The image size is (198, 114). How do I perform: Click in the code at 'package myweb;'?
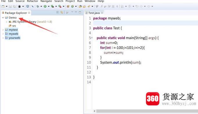(107, 18)
